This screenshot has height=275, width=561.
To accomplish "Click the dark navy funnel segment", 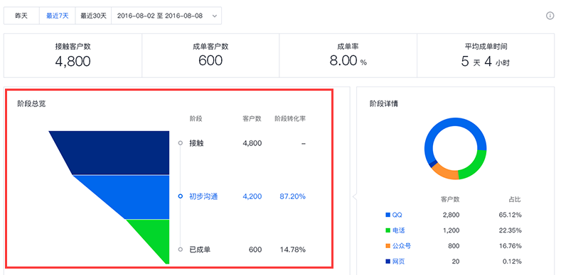I will tap(118, 152).
